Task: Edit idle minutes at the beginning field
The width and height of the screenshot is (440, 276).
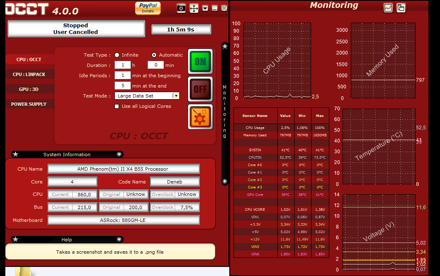Action: (x=123, y=75)
